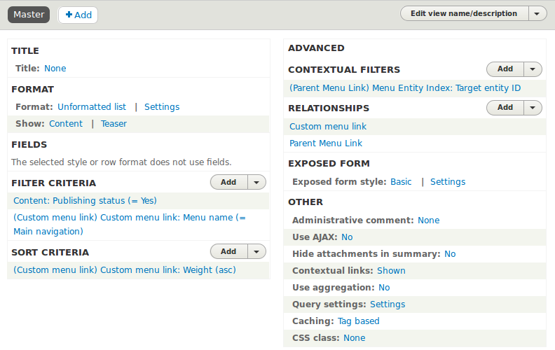Open the Teaser view mode setting
555x350 pixels.
(x=114, y=124)
